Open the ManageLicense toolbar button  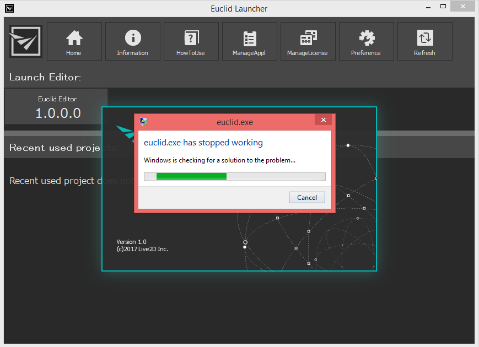tap(308, 41)
